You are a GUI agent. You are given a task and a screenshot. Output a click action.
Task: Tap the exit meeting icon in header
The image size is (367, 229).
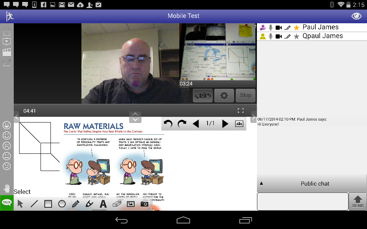(x=10, y=16)
